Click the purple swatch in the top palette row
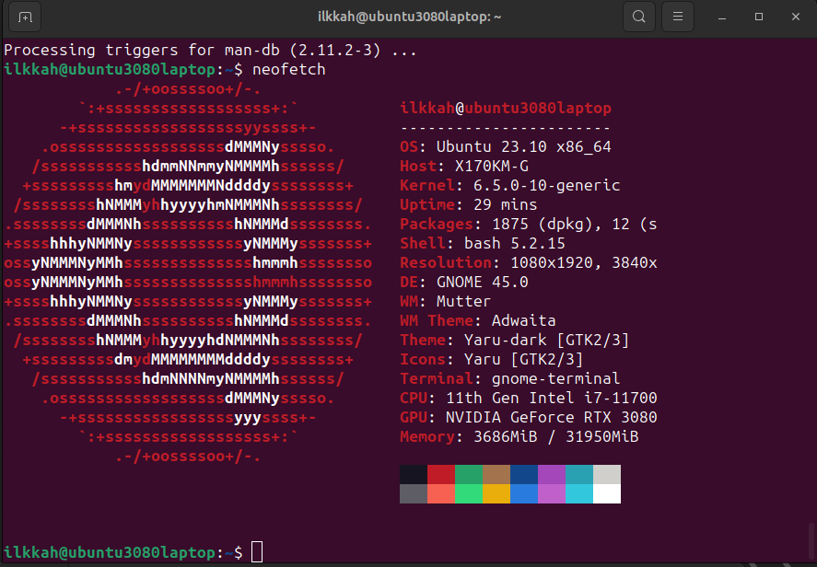This screenshot has width=817, height=567. pos(551,474)
